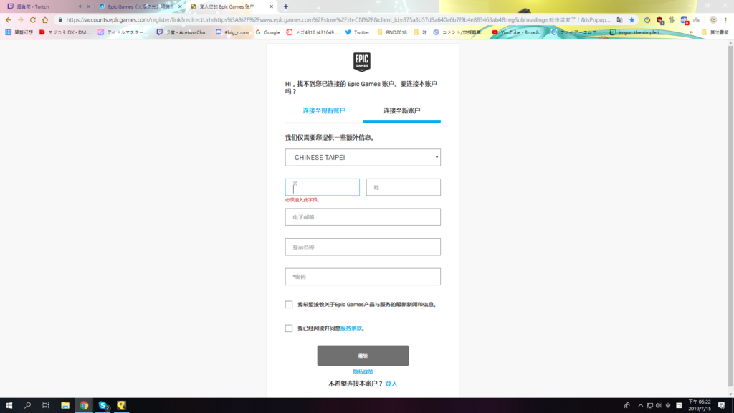734x413 pixels.
Task: Click the Chrome icon on the taskbar
Action: pos(85,406)
